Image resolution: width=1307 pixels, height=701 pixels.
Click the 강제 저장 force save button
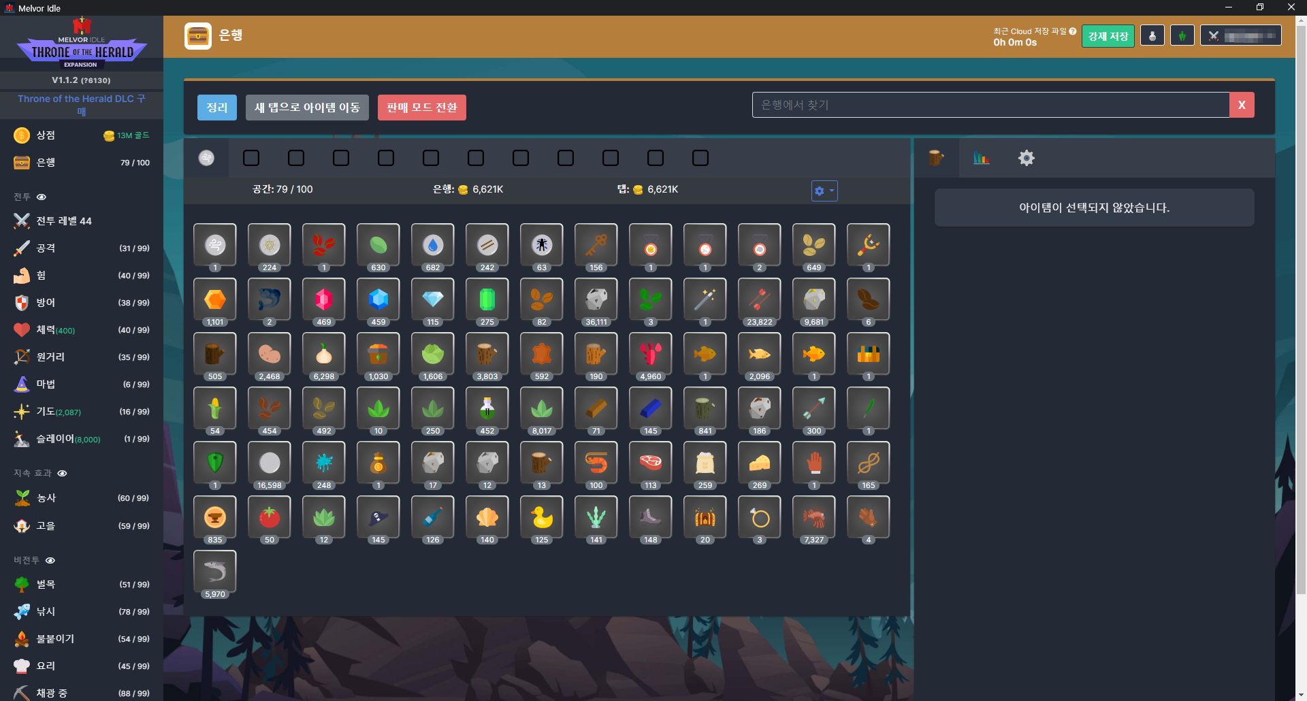point(1108,36)
